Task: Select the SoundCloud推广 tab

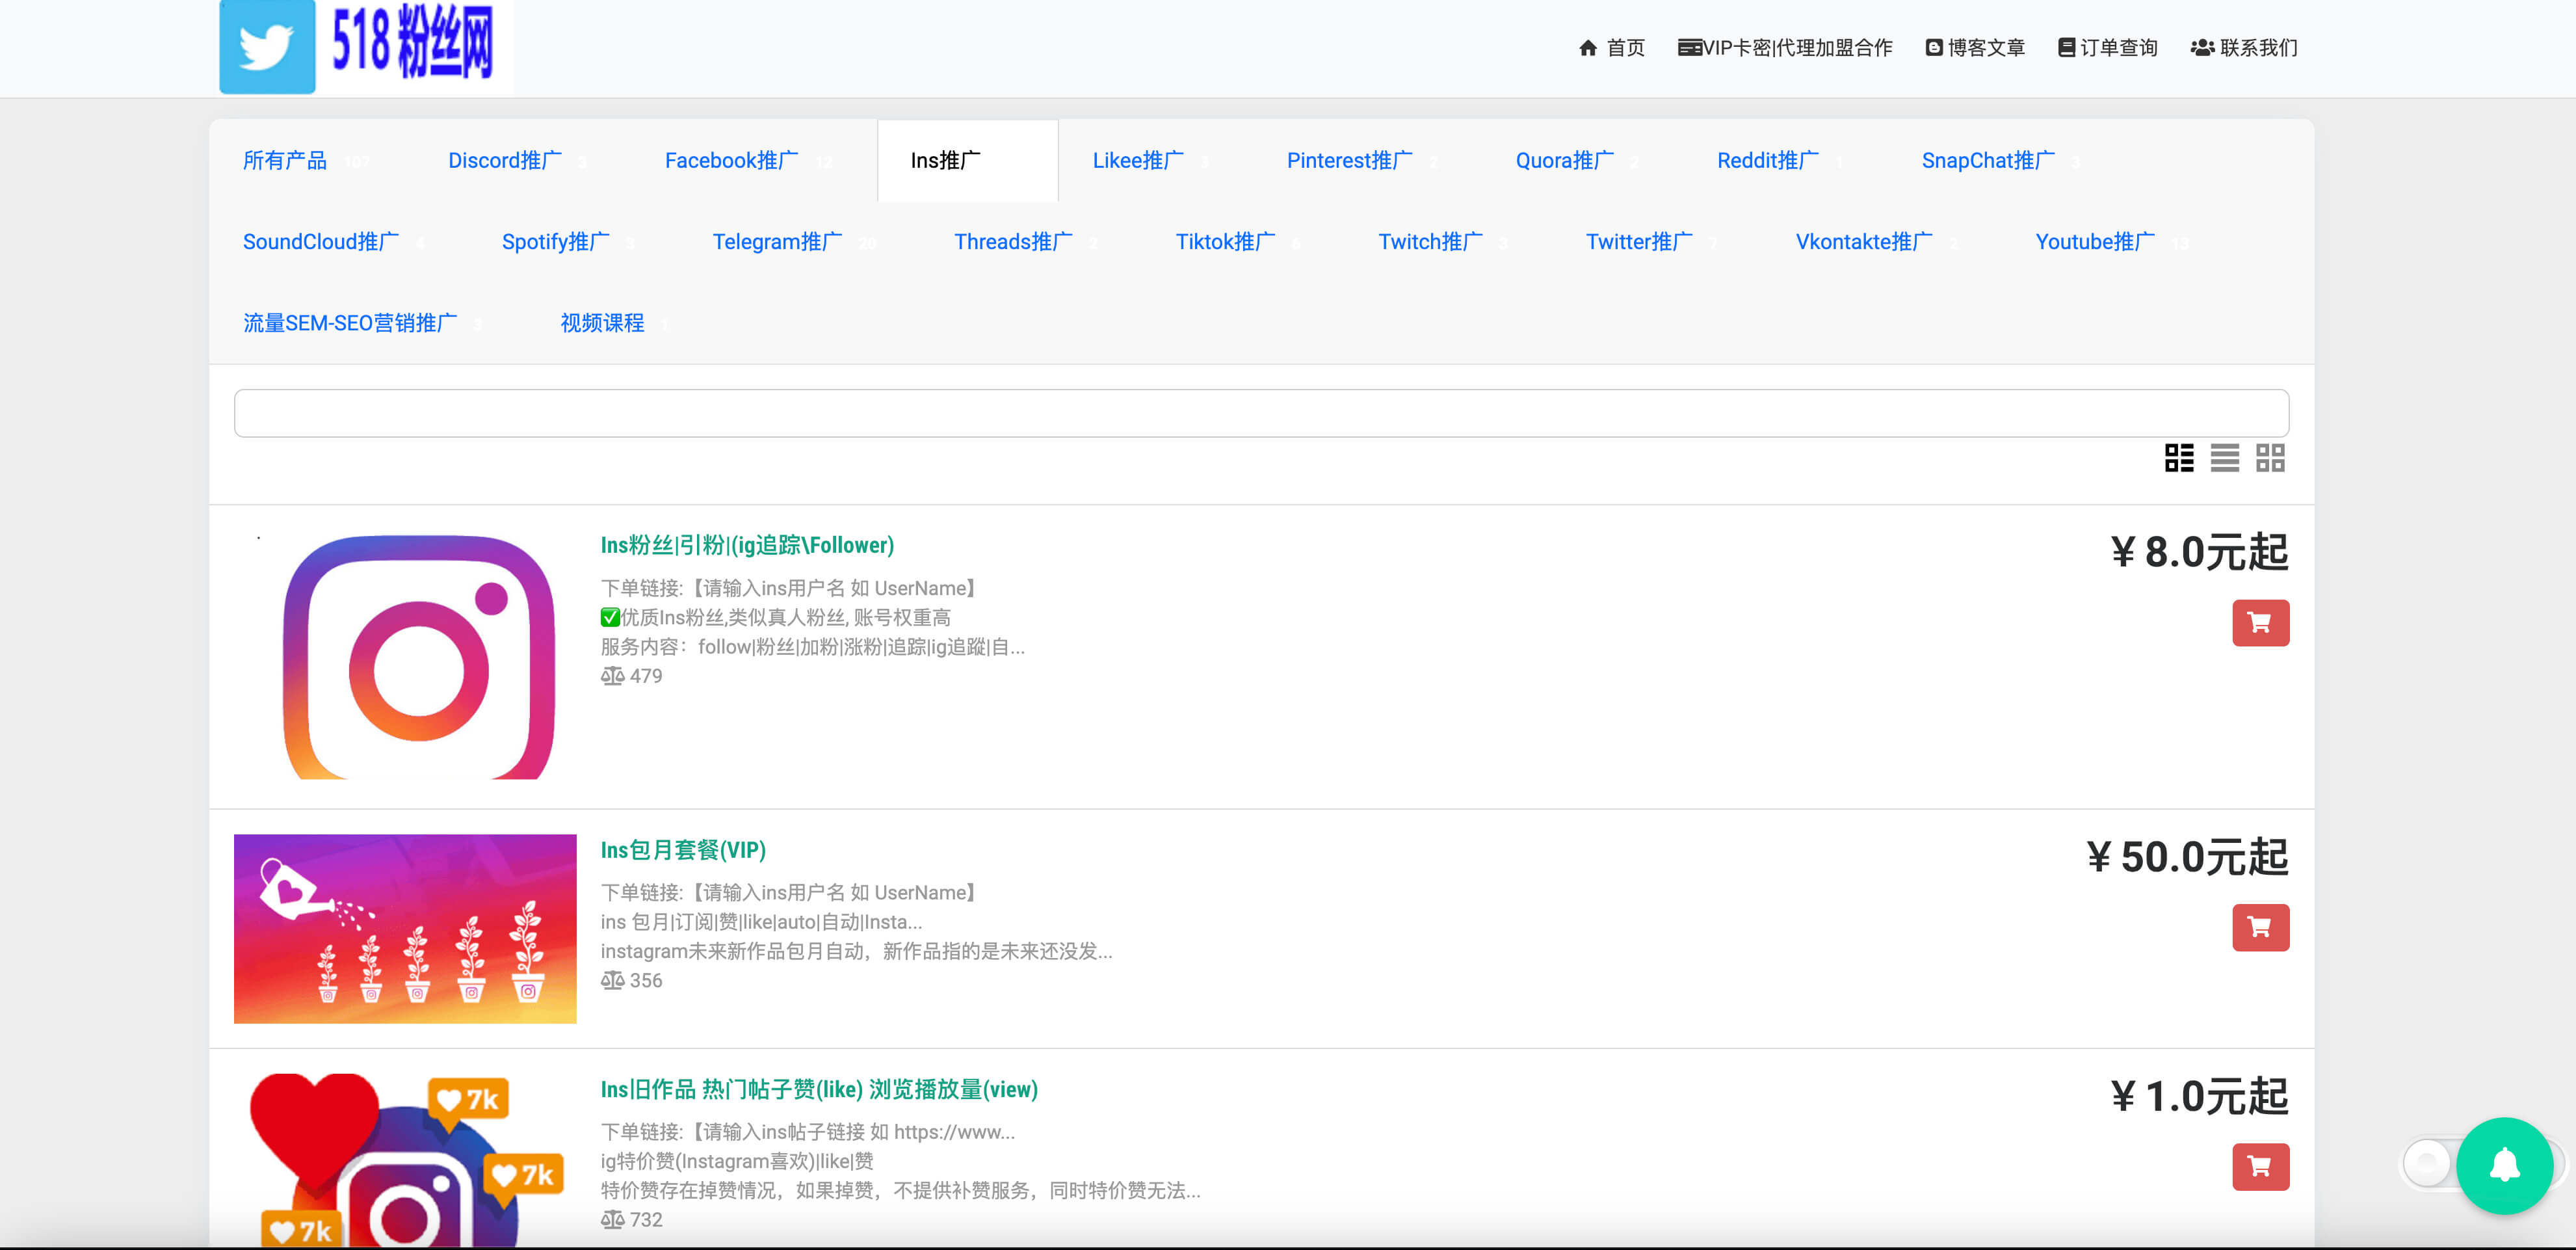Action: [334, 242]
